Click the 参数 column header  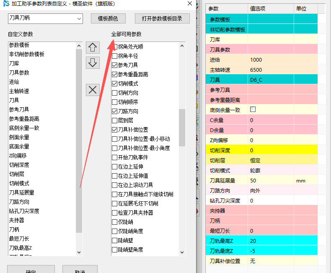click(x=227, y=9)
